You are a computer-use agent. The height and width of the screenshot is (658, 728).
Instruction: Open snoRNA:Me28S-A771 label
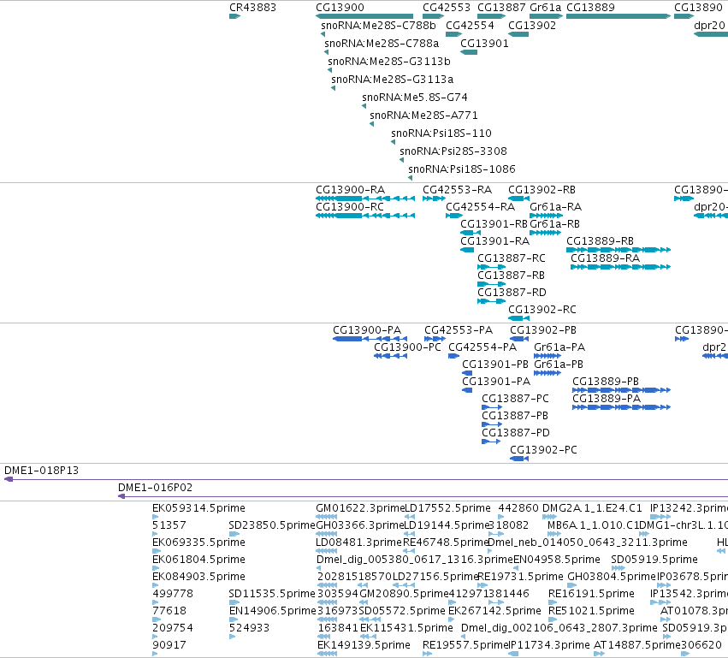coord(423,116)
